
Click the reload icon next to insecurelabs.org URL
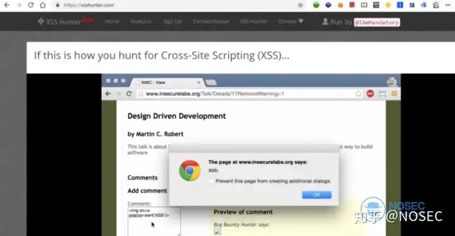coord(129,93)
